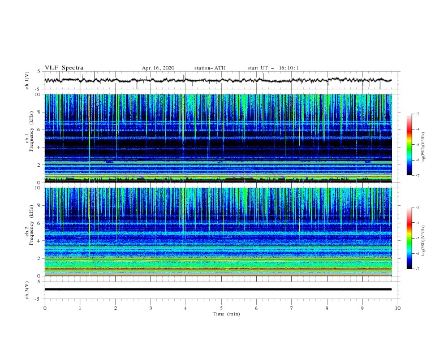Screen dimensions: 448x346
Task: Click the log(PSD) label beside ch.1 colorbar
Action: point(423,148)
